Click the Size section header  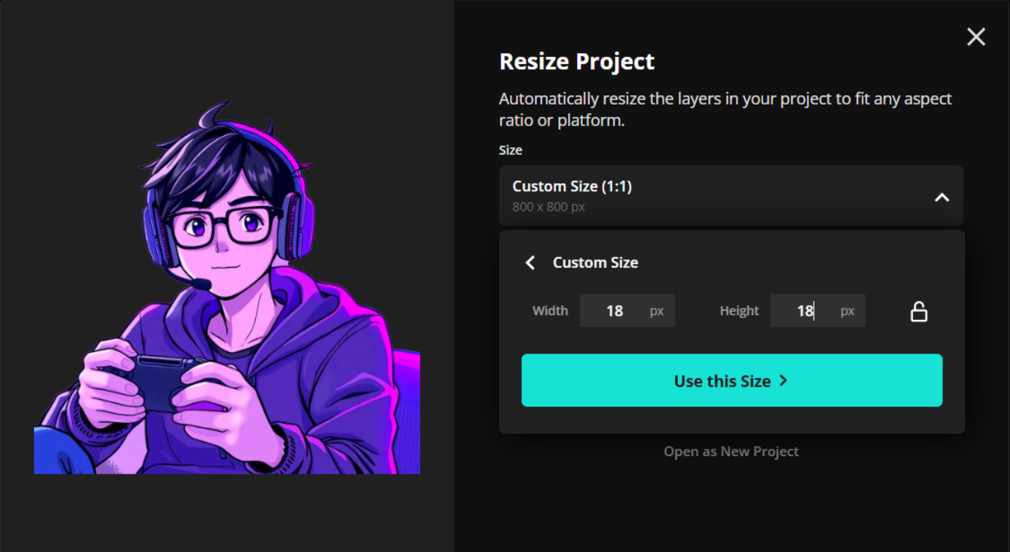(x=510, y=150)
